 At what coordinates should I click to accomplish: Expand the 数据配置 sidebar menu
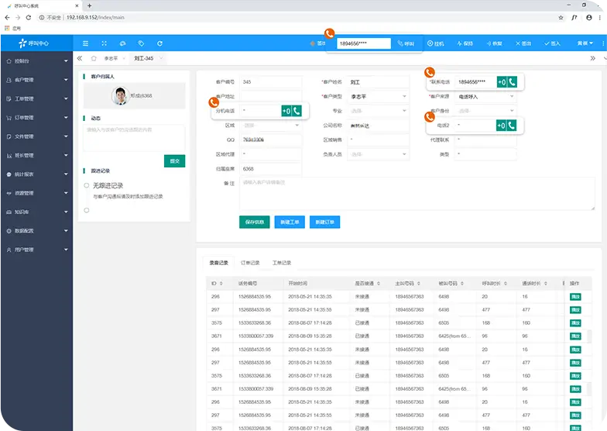36,231
